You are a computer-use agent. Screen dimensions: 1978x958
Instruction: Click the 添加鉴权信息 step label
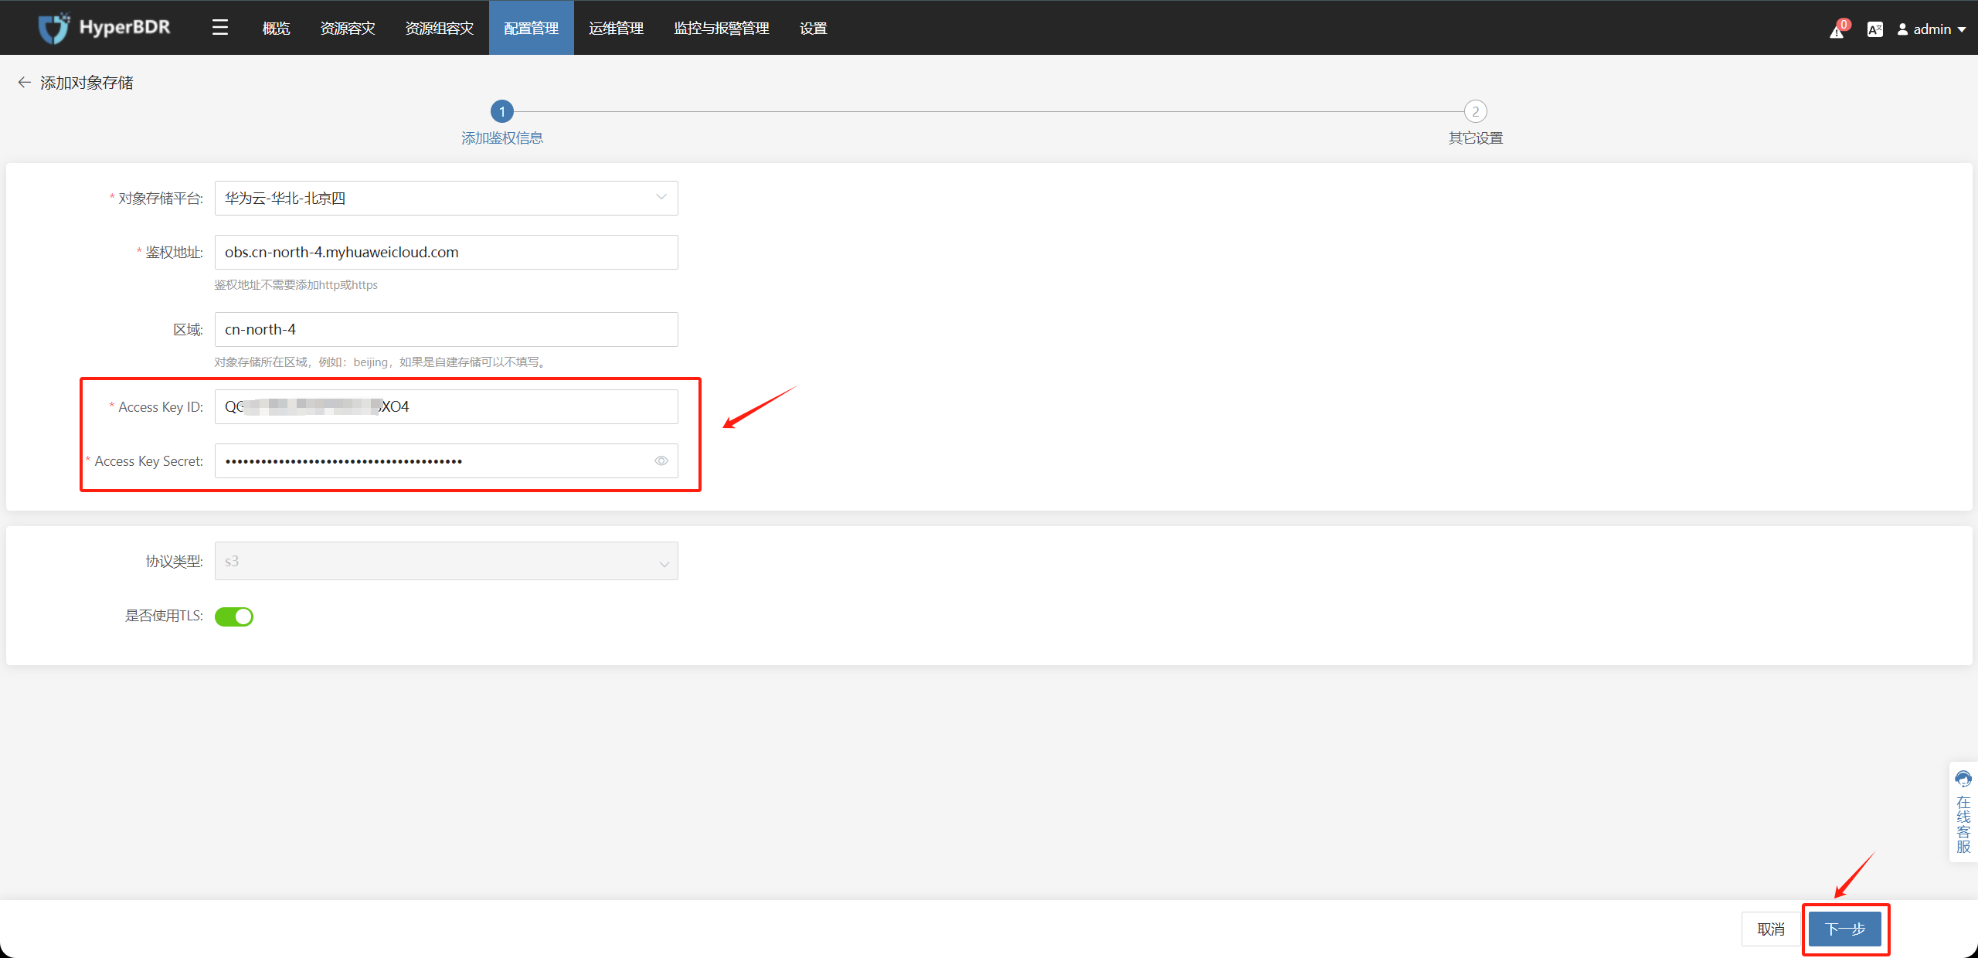click(502, 138)
